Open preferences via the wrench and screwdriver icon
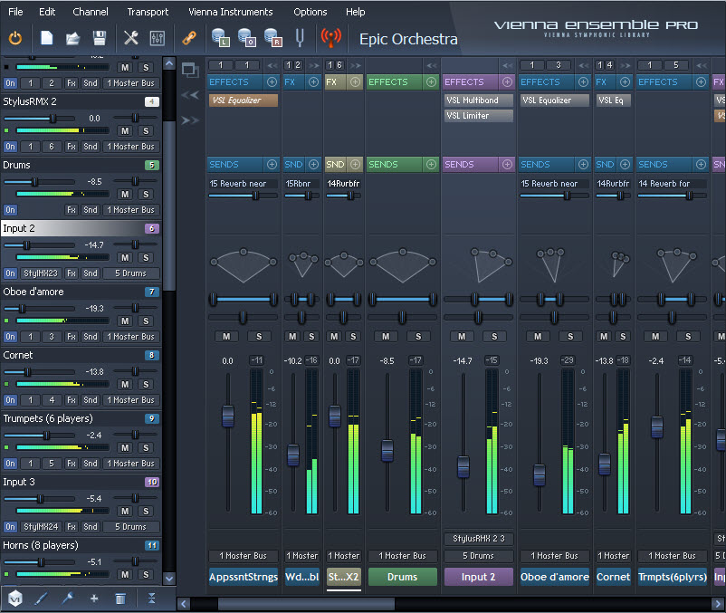726x613 pixels. pos(130,38)
